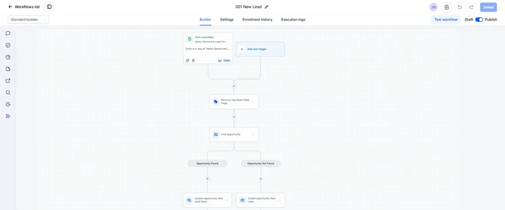Add step after Remove Tag node
Viewport: 505px width, 210px height.
(234, 117)
